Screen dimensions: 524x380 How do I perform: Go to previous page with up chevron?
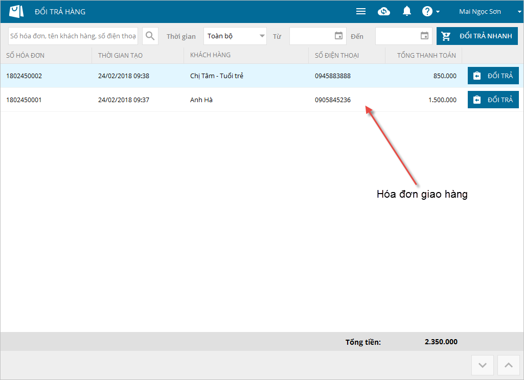[x=508, y=365]
